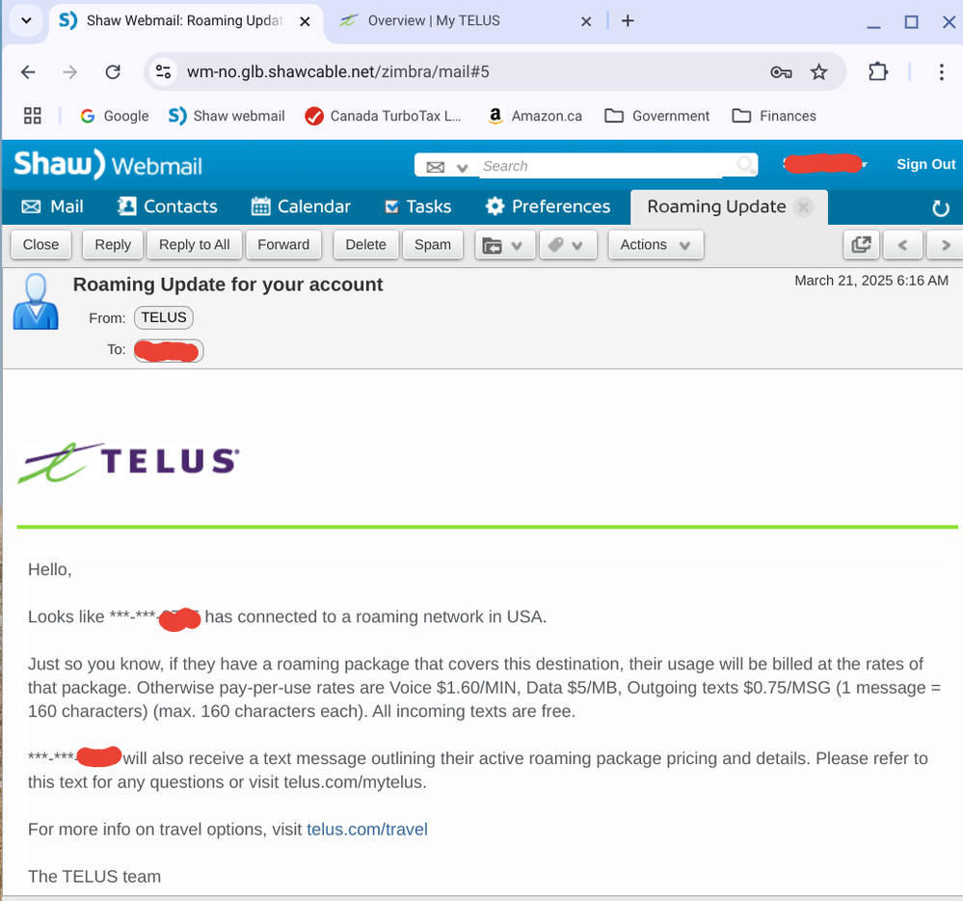
Task: Open the Amazon.ca bookmark
Action: (x=535, y=116)
